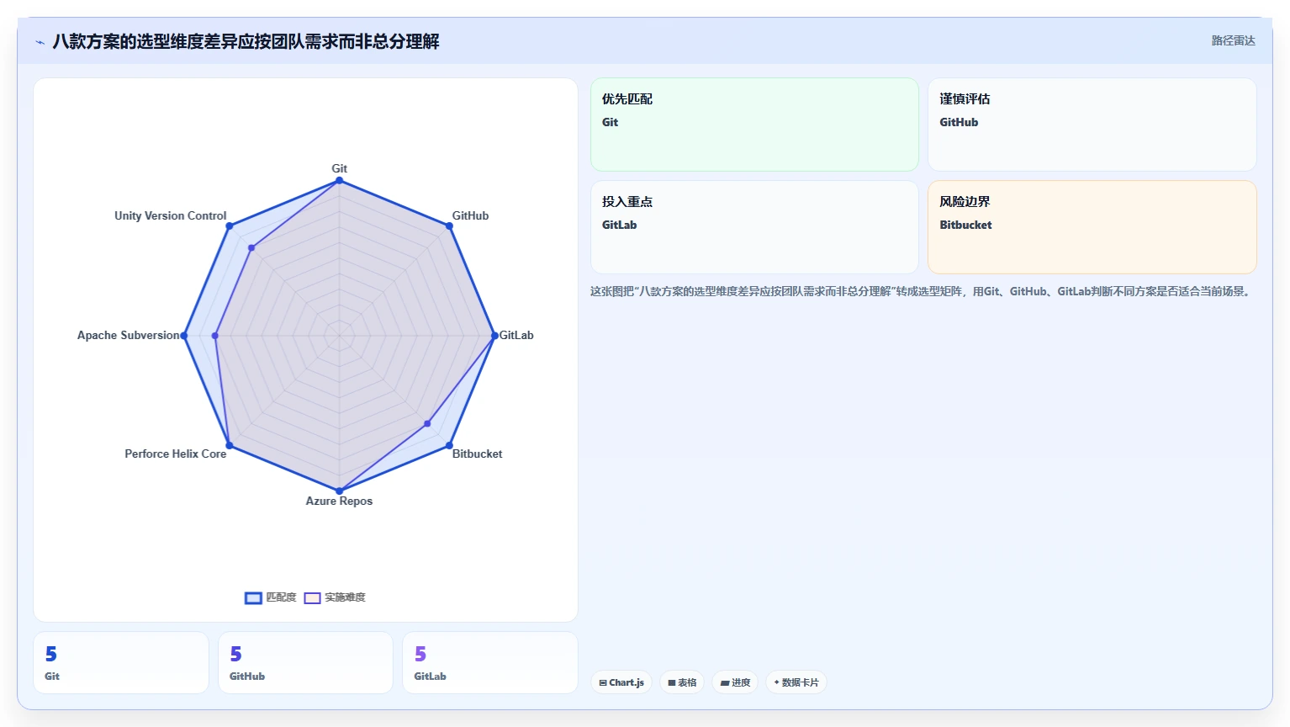Image resolution: width=1290 pixels, height=727 pixels.
Task: Click the Git data point on radar
Action: [339, 180]
